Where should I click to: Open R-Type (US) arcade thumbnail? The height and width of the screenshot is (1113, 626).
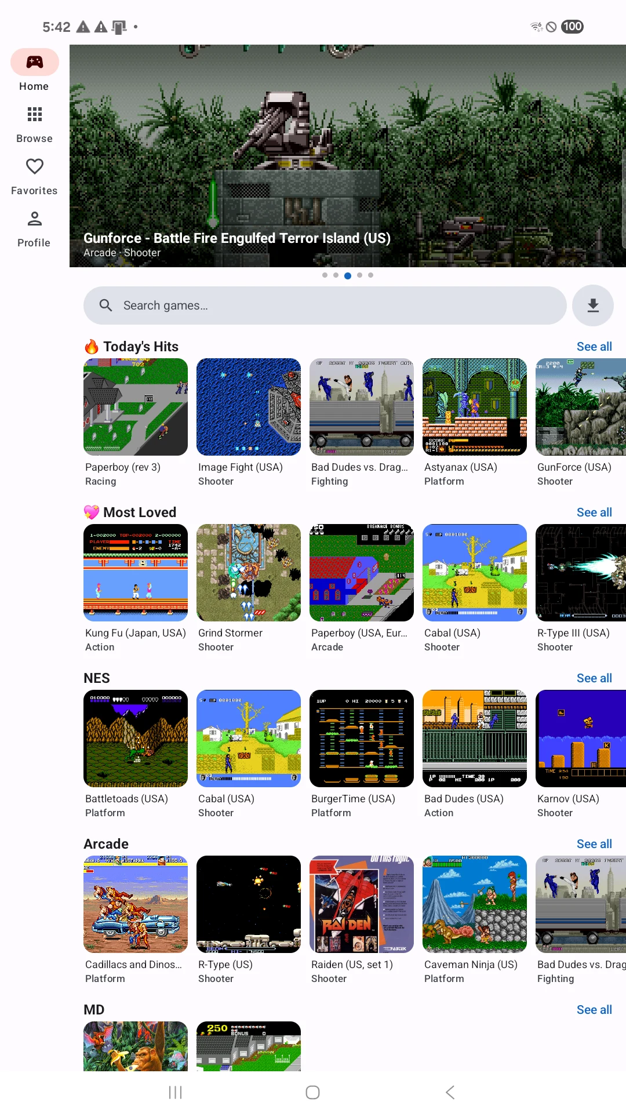pyautogui.click(x=249, y=904)
